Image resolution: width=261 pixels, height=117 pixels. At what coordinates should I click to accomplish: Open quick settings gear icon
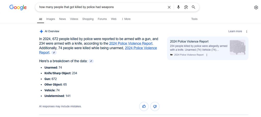(256, 8)
